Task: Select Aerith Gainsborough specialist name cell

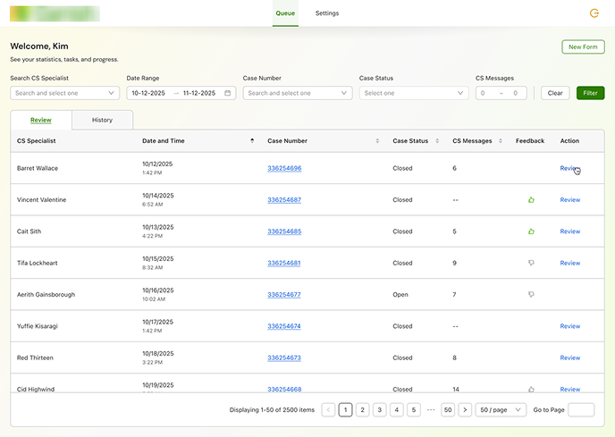Action: [x=46, y=295]
